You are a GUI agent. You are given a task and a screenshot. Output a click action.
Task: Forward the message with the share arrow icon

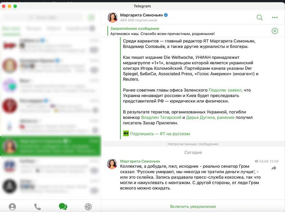click(x=274, y=168)
